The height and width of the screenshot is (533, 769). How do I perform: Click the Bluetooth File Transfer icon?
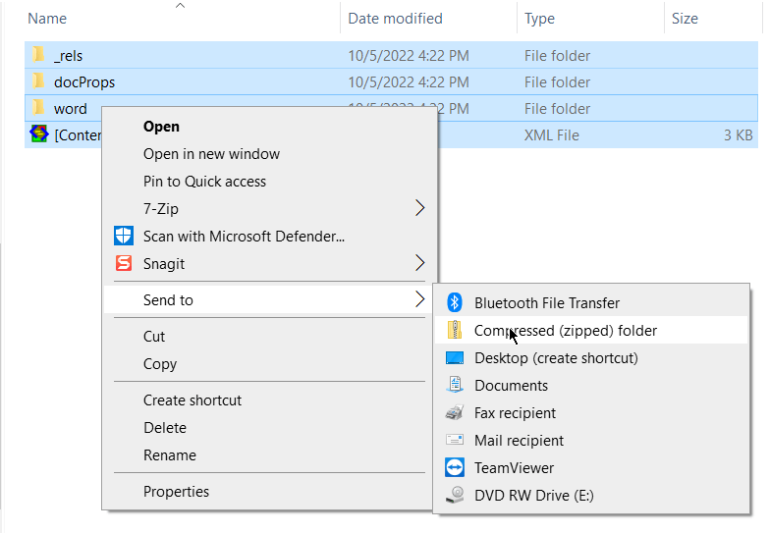455,302
